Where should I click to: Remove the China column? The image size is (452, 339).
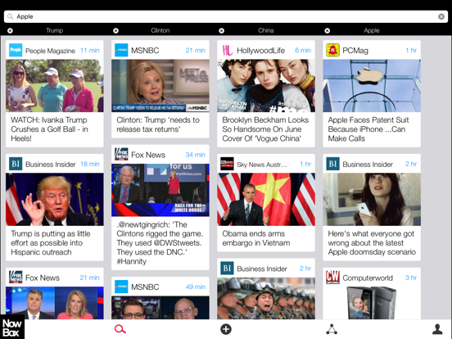[221, 30]
